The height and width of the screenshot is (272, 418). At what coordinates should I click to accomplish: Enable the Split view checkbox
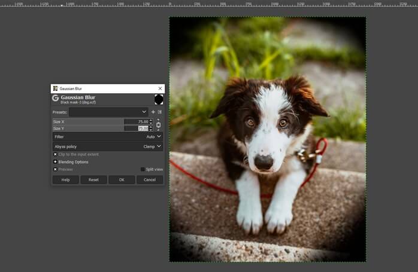[143, 169]
